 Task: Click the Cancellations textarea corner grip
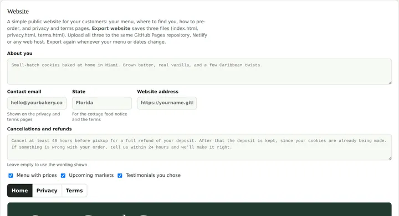point(390,158)
